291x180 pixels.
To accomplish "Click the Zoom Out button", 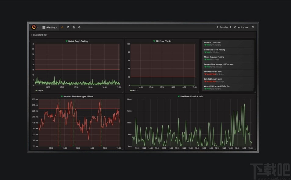I will (224, 27).
